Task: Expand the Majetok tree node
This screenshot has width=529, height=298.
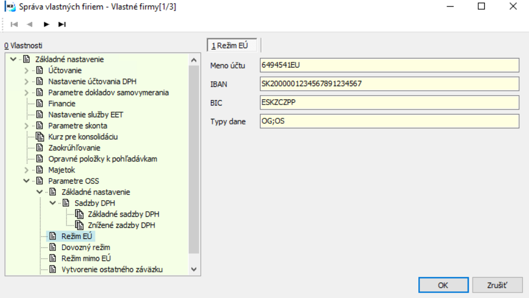Action: pyautogui.click(x=27, y=170)
